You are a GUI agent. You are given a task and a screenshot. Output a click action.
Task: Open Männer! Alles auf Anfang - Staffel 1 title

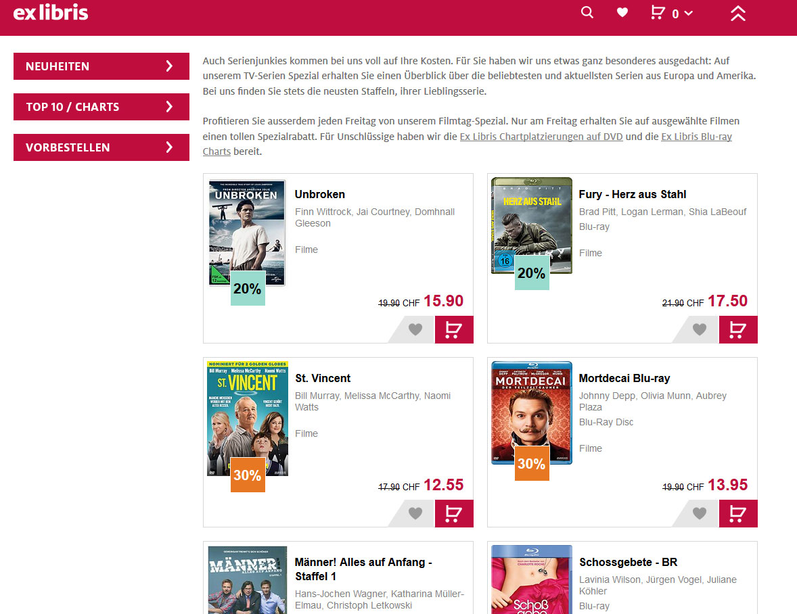(x=363, y=569)
